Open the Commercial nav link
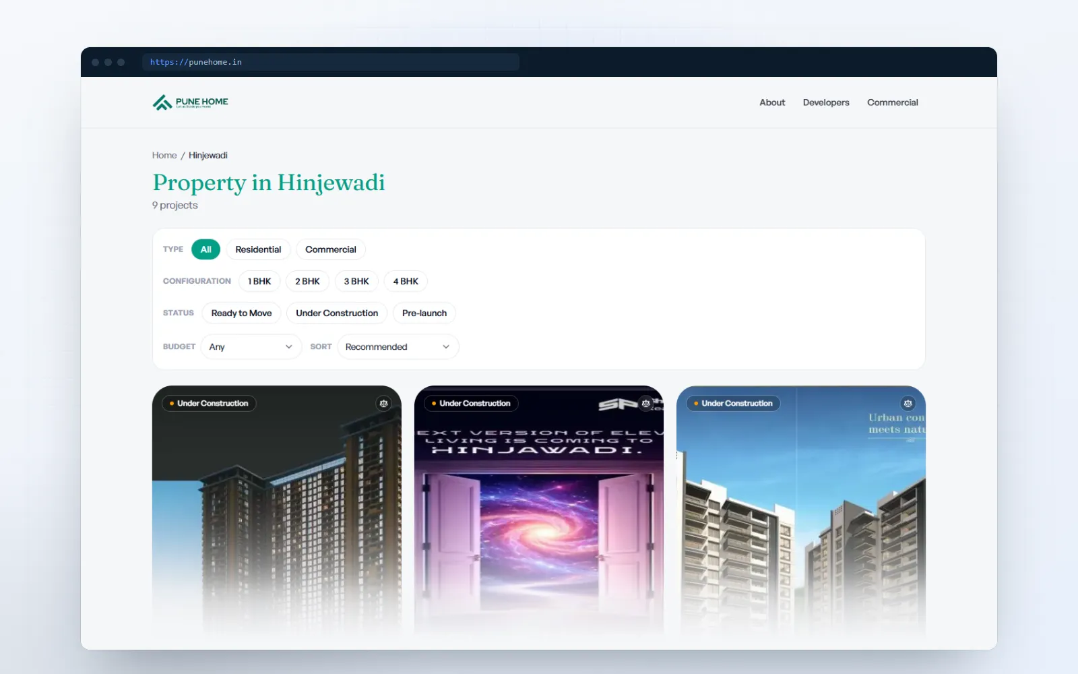The image size is (1078, 674). pos(892,102)
